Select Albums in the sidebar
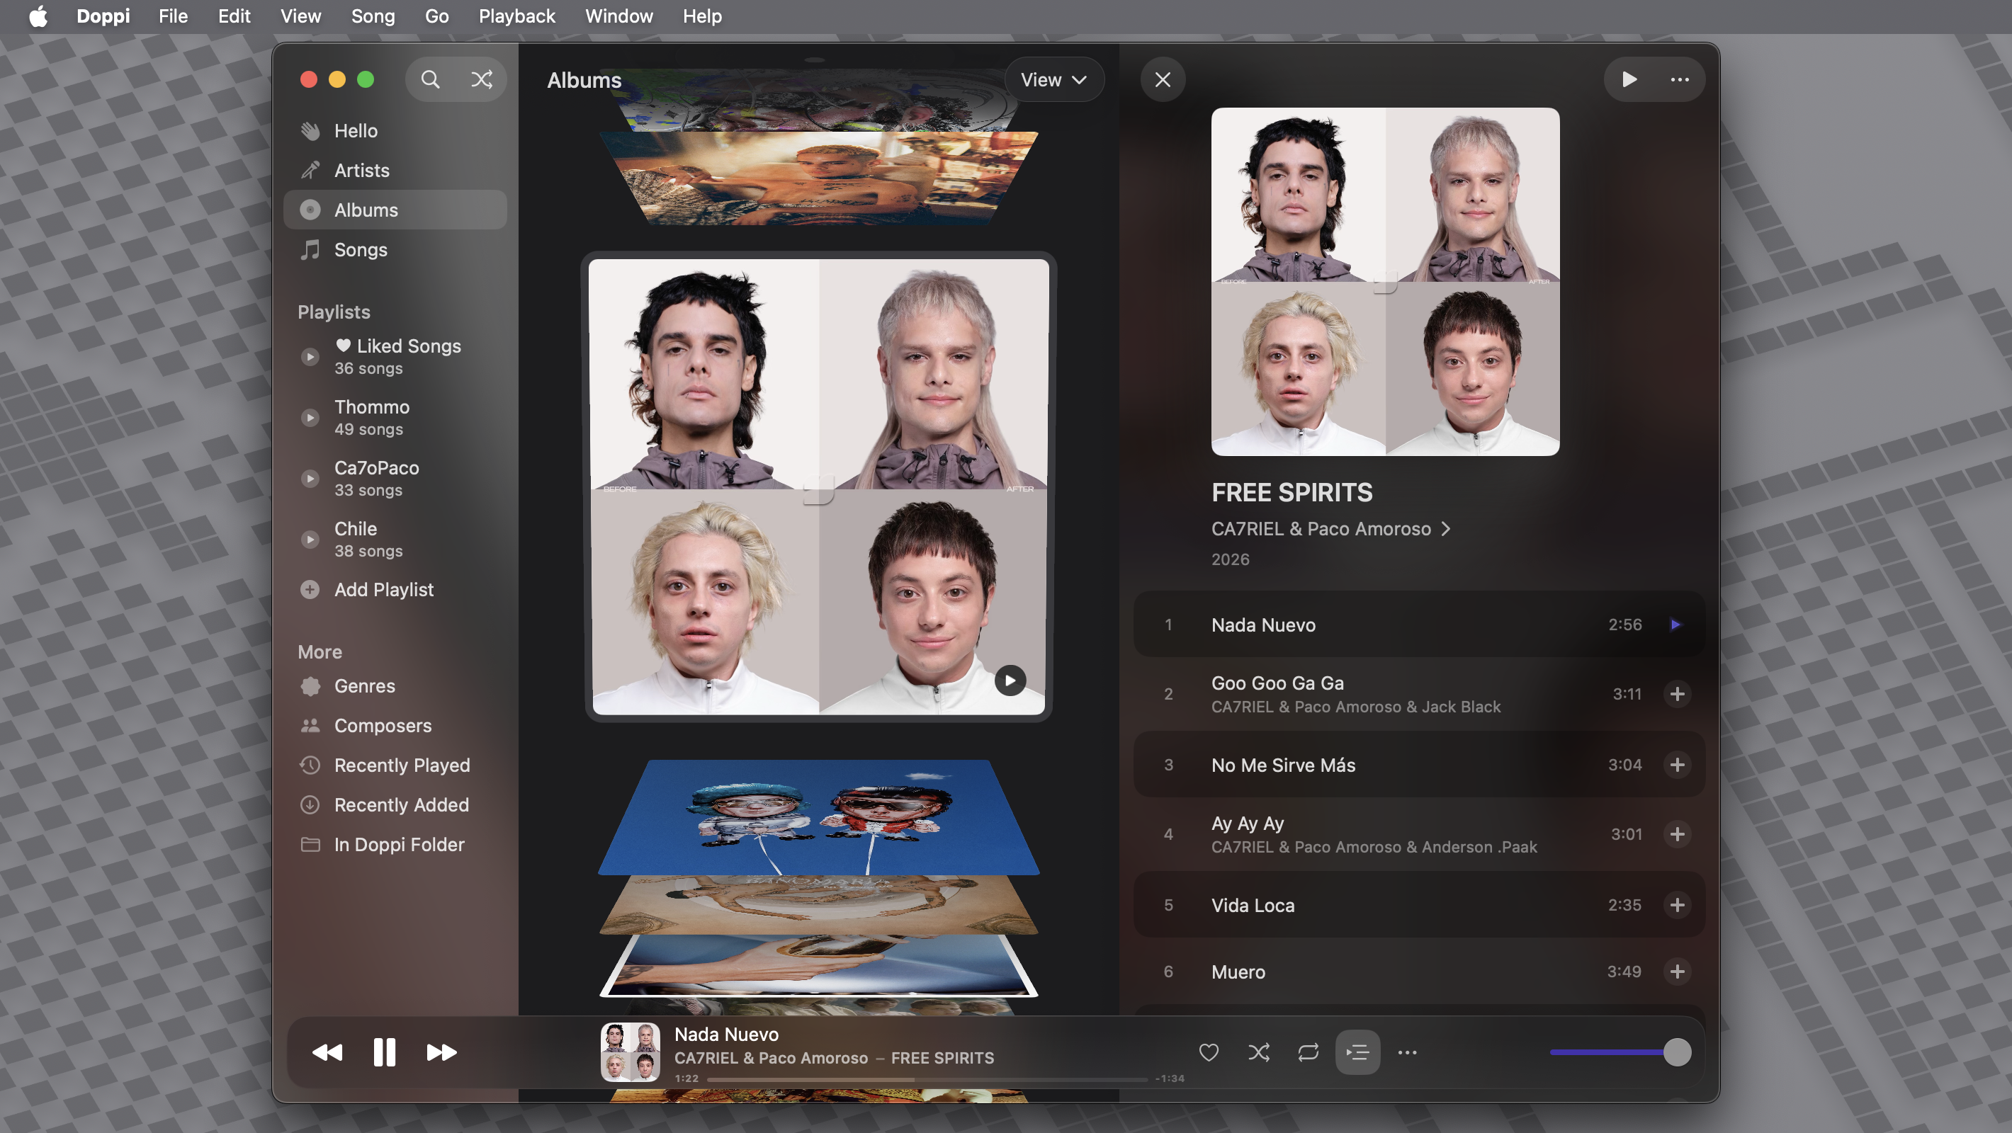2012x1133 pixels. (395, 210)
